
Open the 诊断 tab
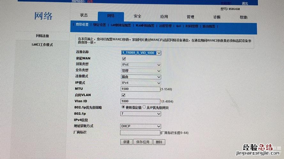(x=217, y=17)
